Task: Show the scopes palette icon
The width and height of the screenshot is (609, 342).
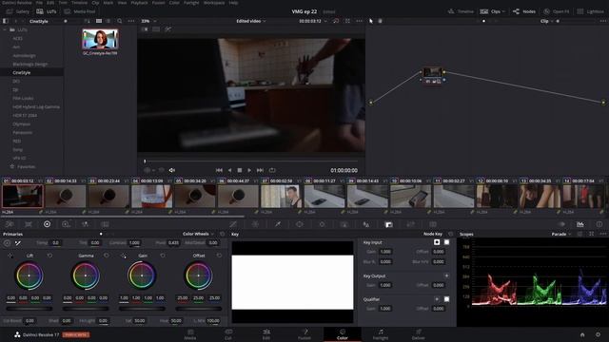Action: 580,224
